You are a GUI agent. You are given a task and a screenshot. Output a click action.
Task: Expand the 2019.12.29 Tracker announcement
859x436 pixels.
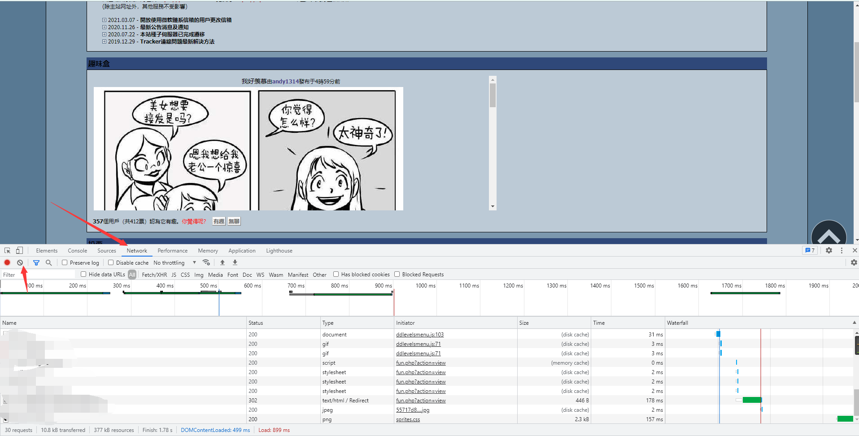click(x=104, y=41)
